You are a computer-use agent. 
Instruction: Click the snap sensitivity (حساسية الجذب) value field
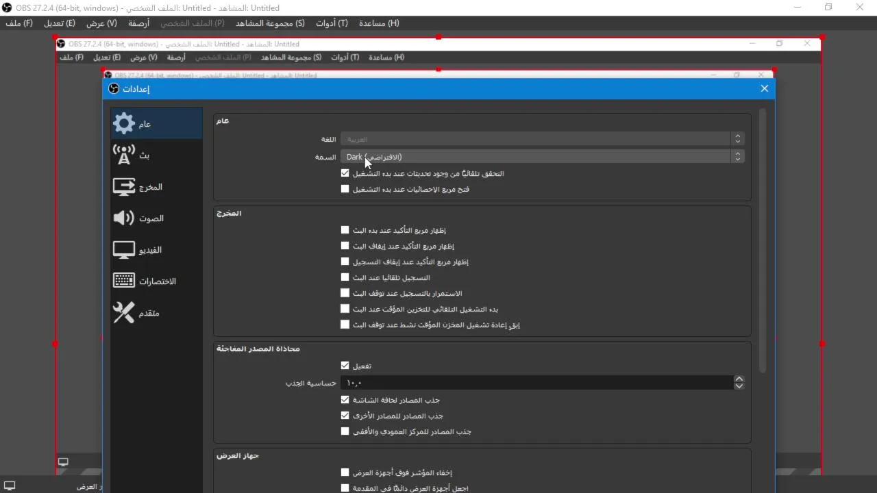[x=536, y=383]
